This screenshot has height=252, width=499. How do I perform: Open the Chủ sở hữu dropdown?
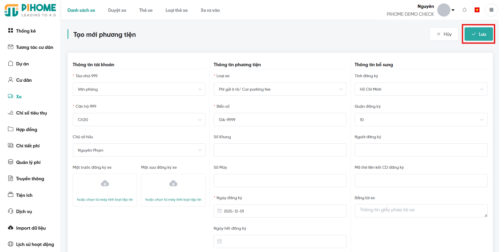[139, 150]
